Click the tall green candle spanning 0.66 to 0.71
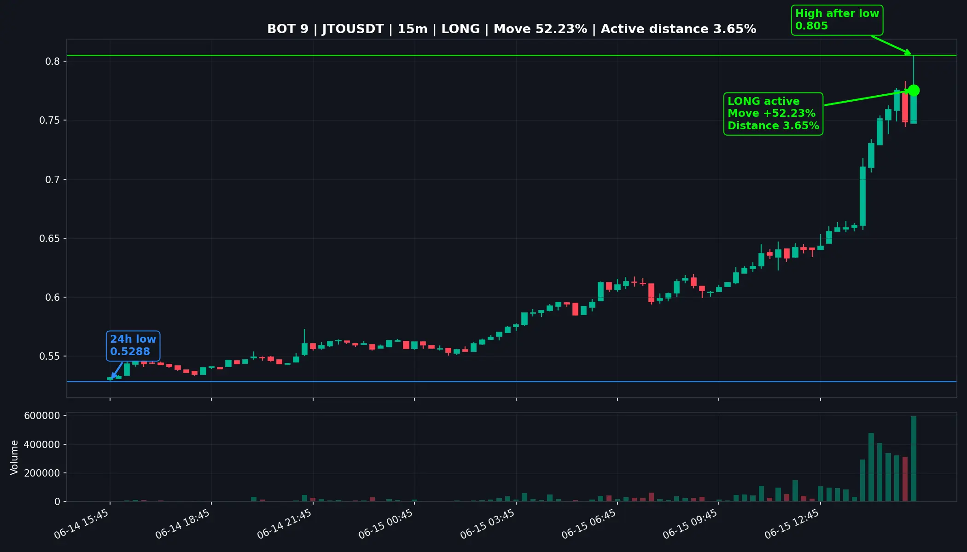Viewport: 967px width, 552px height. pos(862,196)
